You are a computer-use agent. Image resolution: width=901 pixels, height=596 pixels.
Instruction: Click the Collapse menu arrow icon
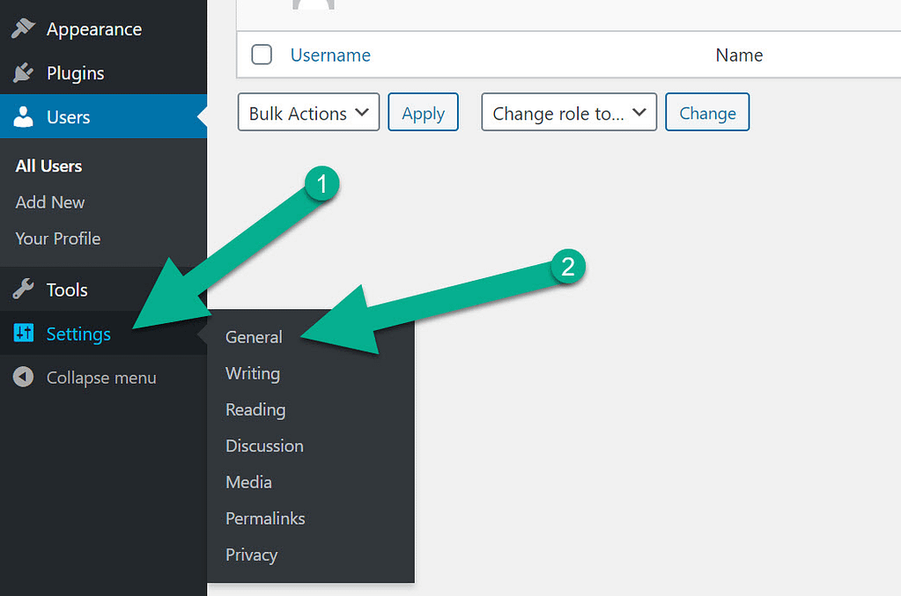(25, 377)
